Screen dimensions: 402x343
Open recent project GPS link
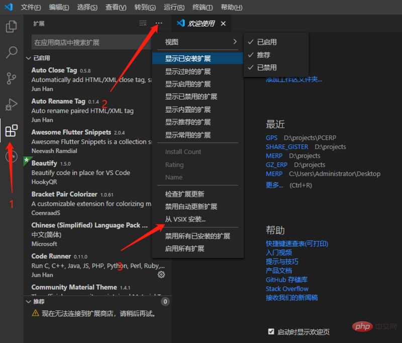[x=271, y=138]
